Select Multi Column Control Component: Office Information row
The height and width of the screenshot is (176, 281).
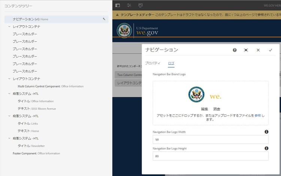tap(51, 86)
